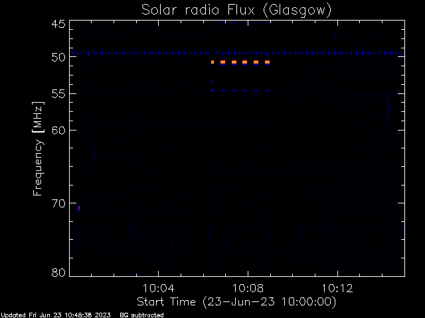Click the "10:04" time tick label
The height and width of the screenshot is (318, 425).
click(158, 288)
